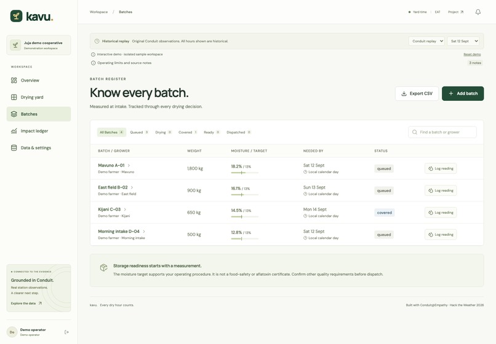Viewport: 496px width, 344px height.
Task: Log reading for Mavuno A-01
Action: (441, 168)
